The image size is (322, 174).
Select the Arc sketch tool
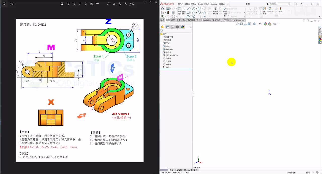click(194, 12)
